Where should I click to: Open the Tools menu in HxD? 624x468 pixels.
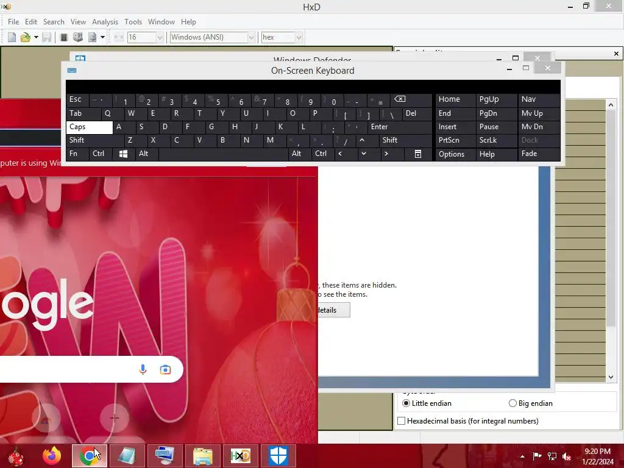click(133, 22)
